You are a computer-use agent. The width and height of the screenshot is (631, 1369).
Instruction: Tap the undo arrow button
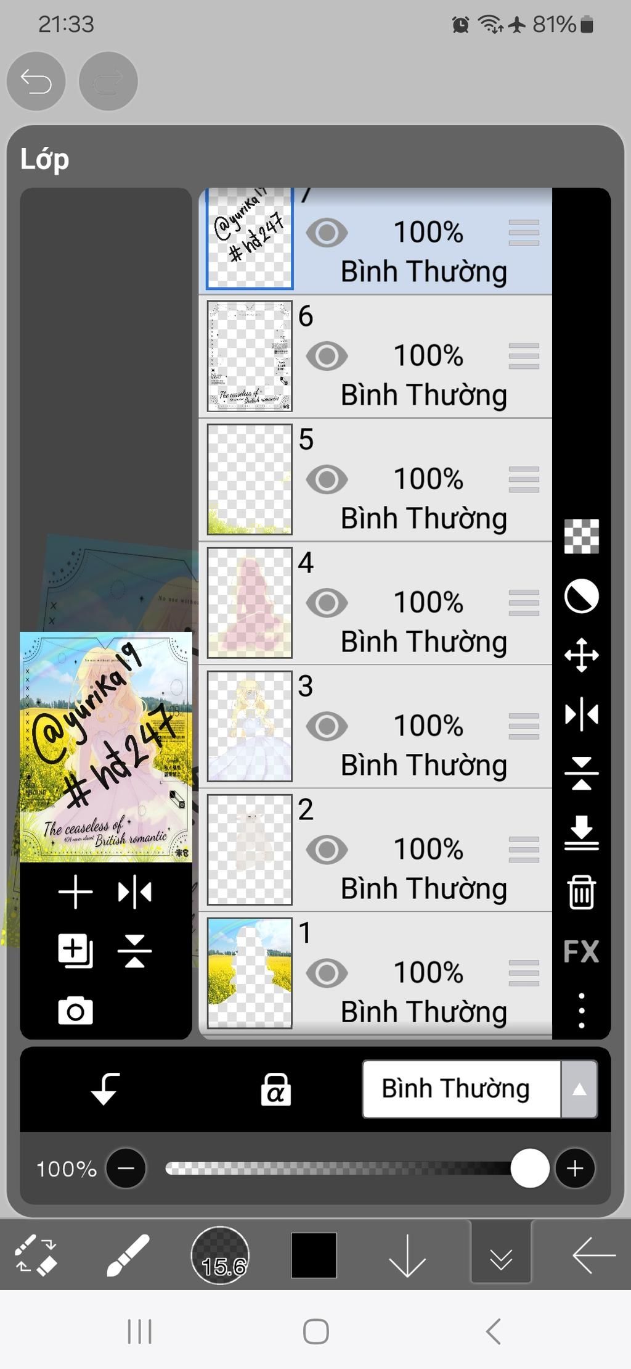coord(36,81)
